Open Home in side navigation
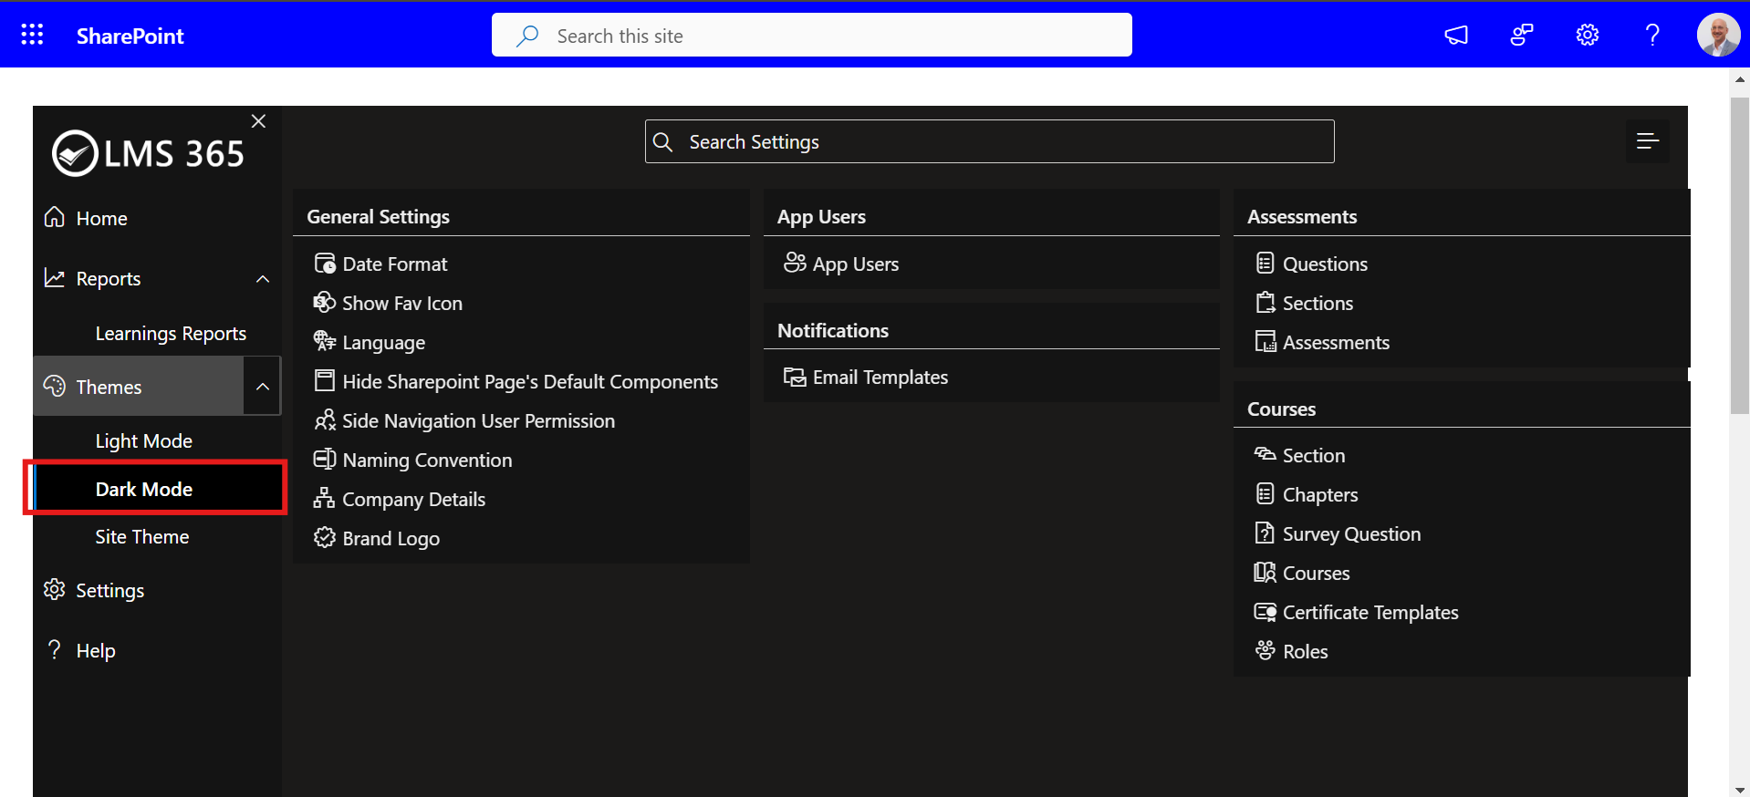The image size is (1750, 797). point(101,219)
